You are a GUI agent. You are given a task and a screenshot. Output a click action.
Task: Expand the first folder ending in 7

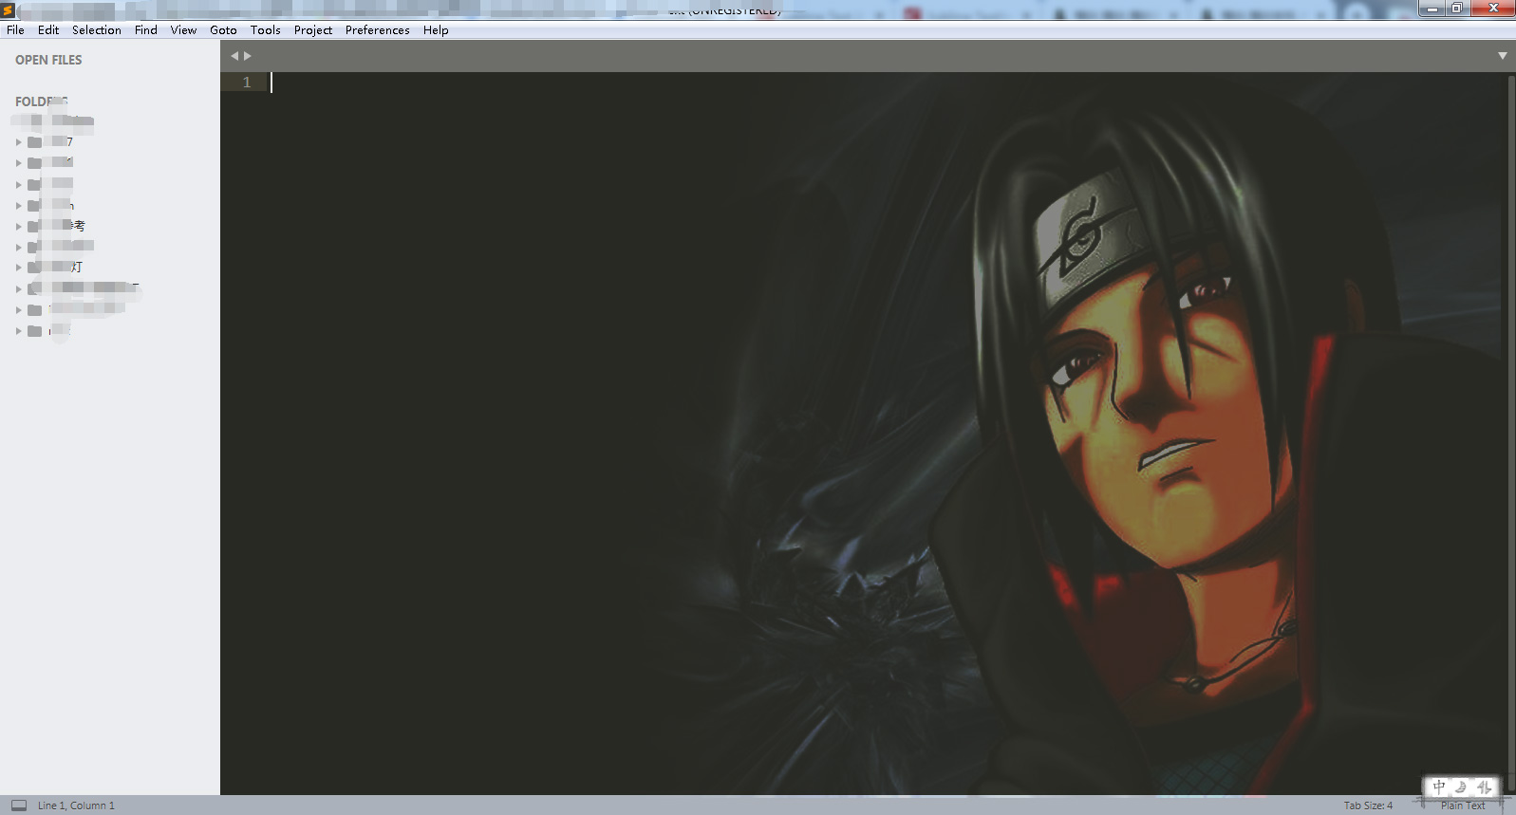point(18,142)
